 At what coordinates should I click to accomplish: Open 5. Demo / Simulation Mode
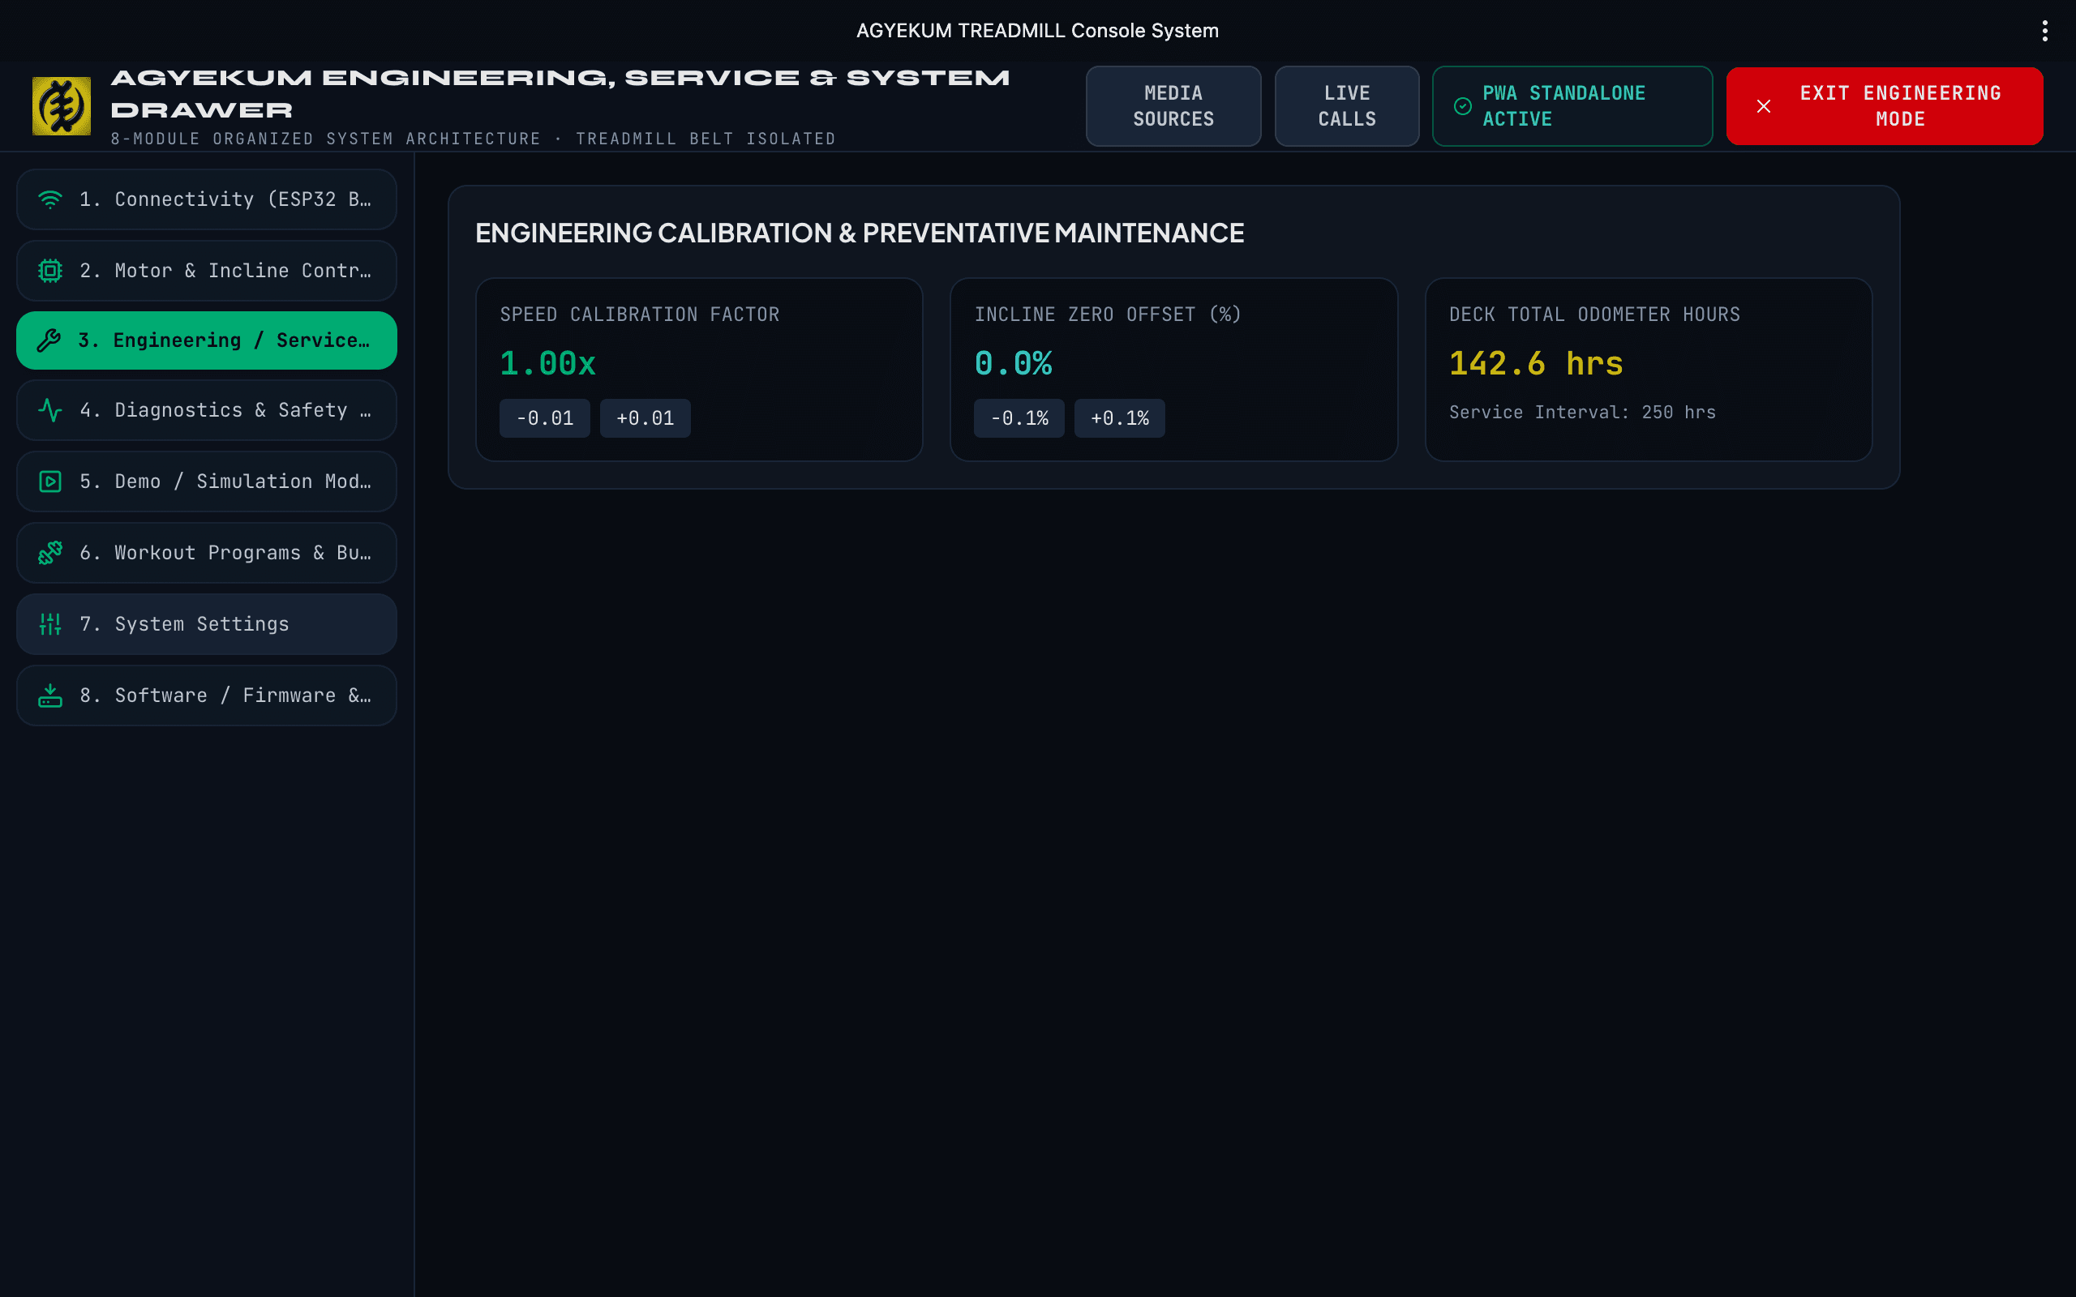click(207, 482)
